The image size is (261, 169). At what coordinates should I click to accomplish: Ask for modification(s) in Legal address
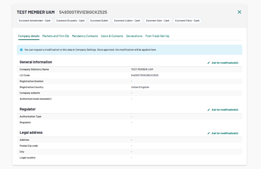tap(225, 133)
